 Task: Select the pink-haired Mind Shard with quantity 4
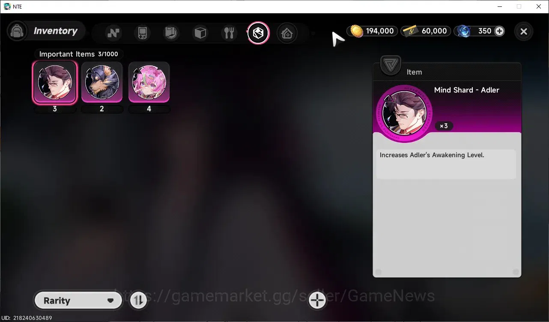pyautogui.click(x=149, y=82)
